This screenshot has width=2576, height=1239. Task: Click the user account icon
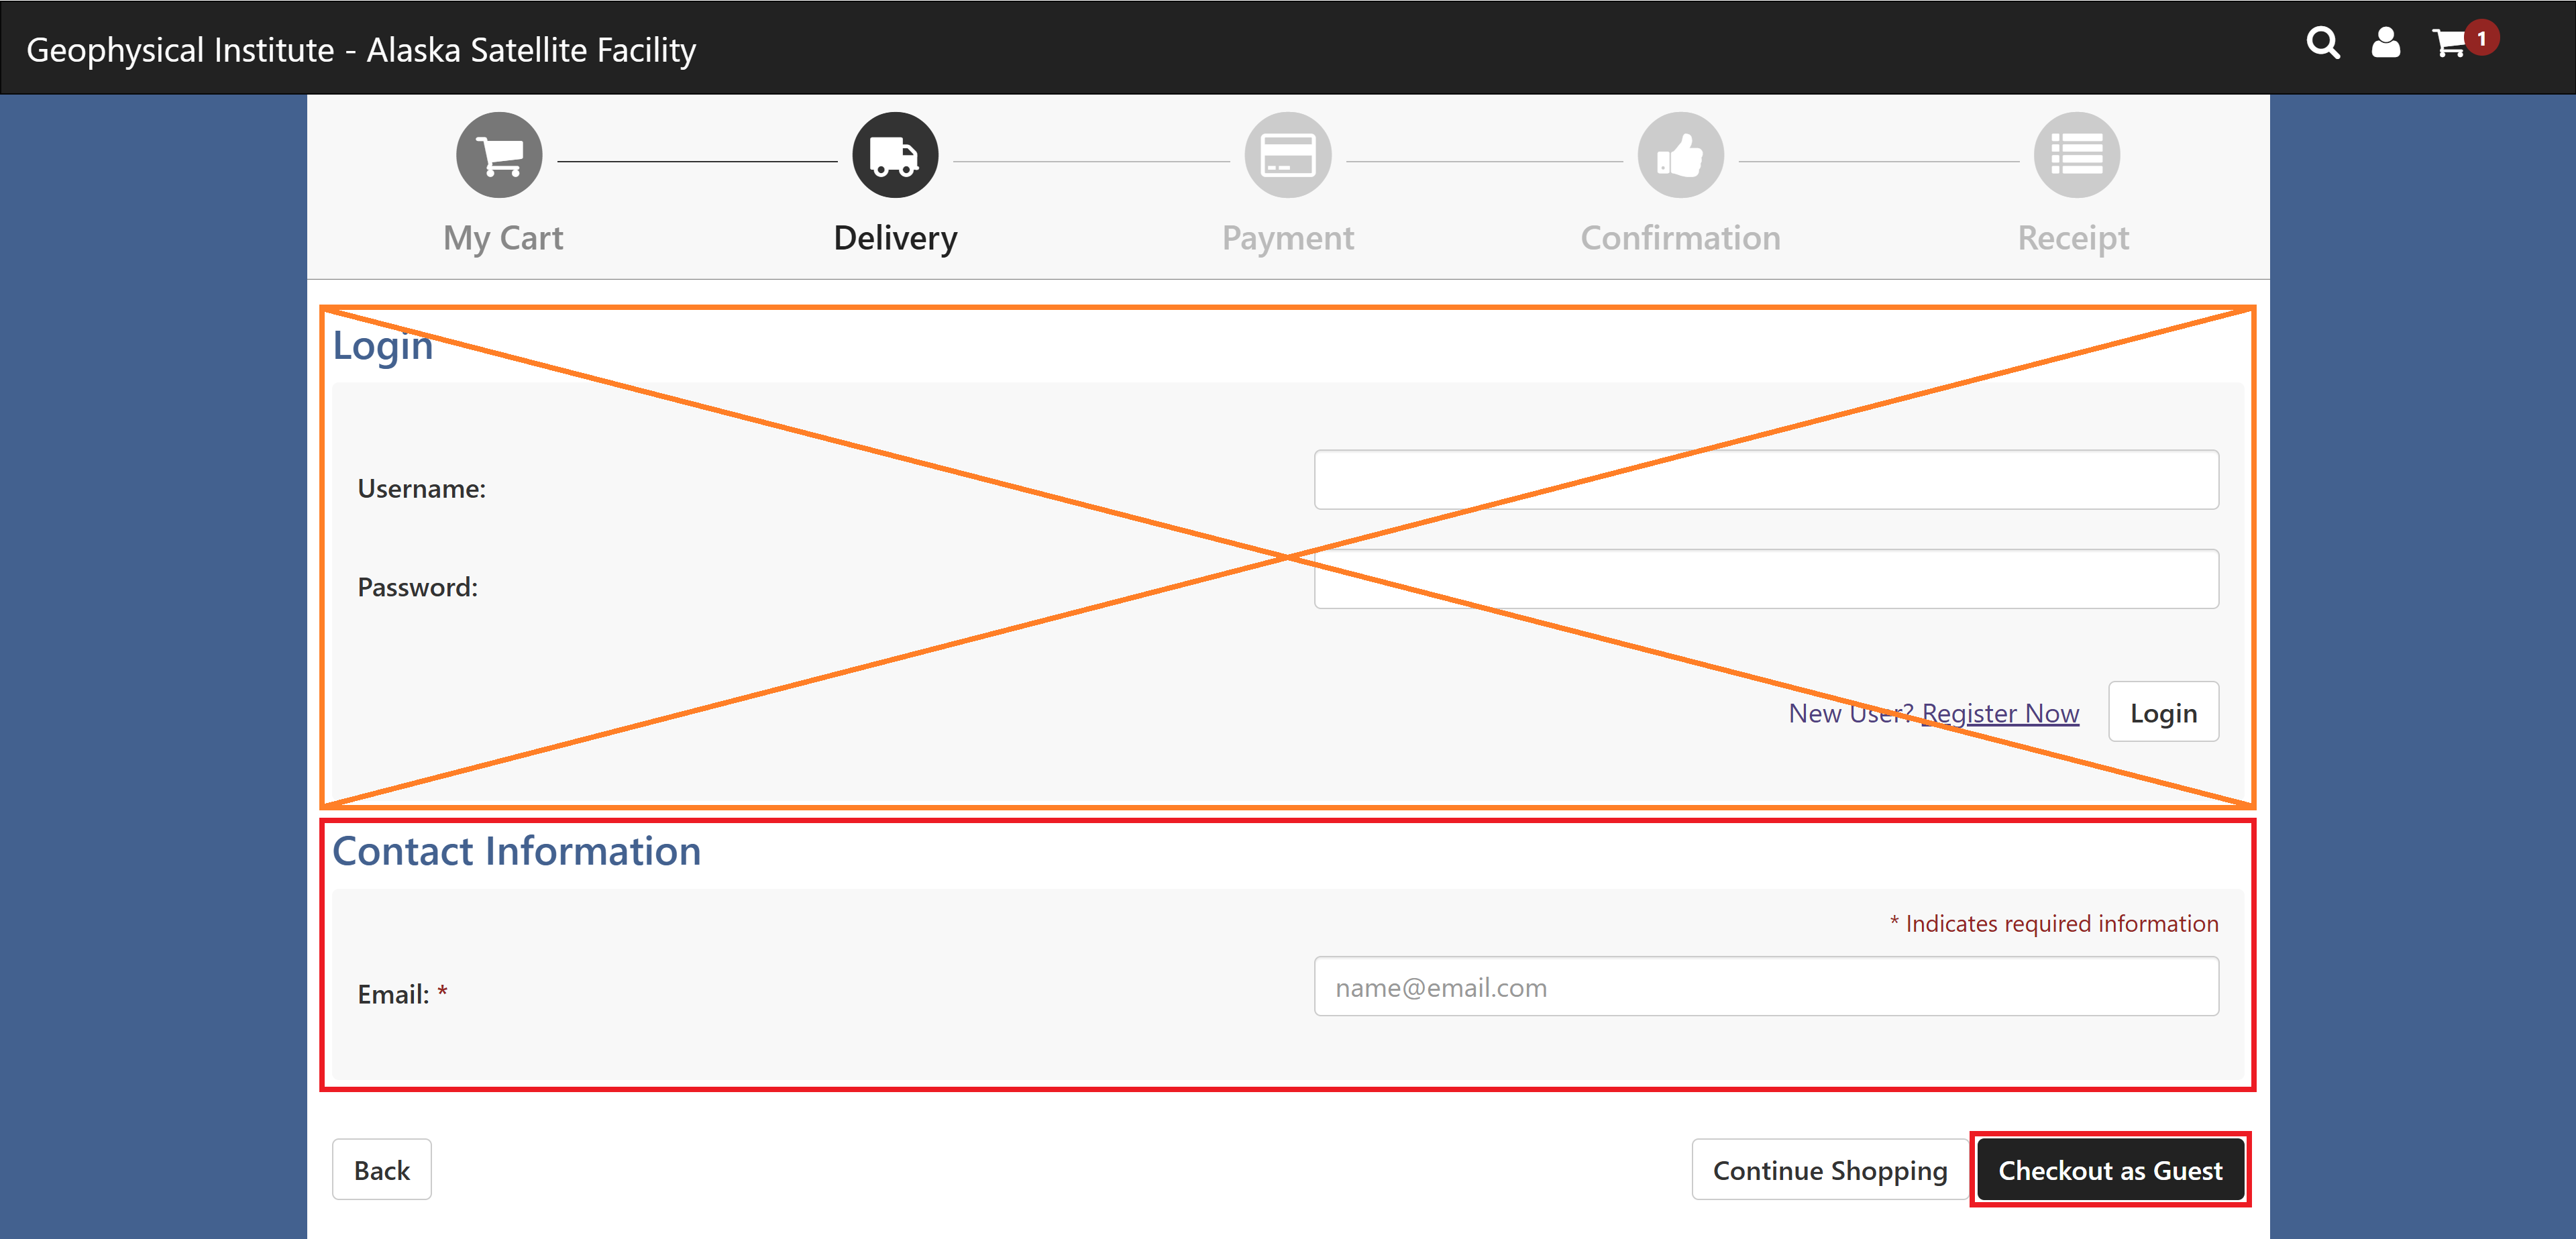point(2385,43)
